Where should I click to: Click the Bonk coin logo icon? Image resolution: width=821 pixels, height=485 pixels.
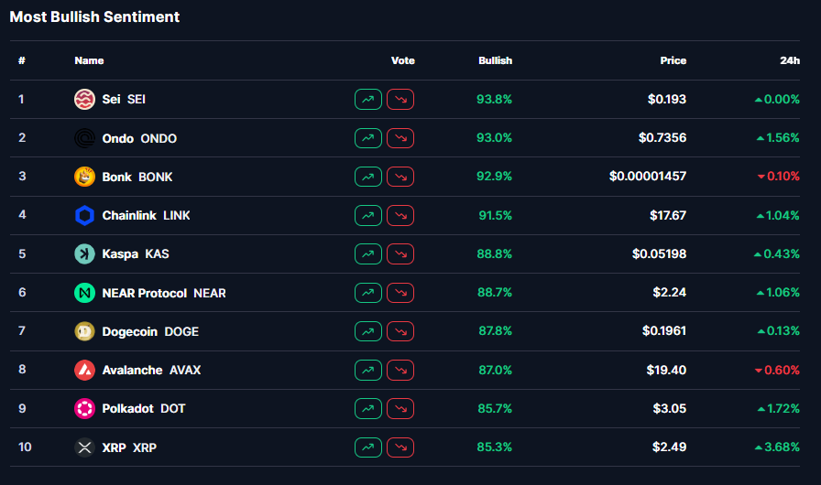click(x=84, y=177)
